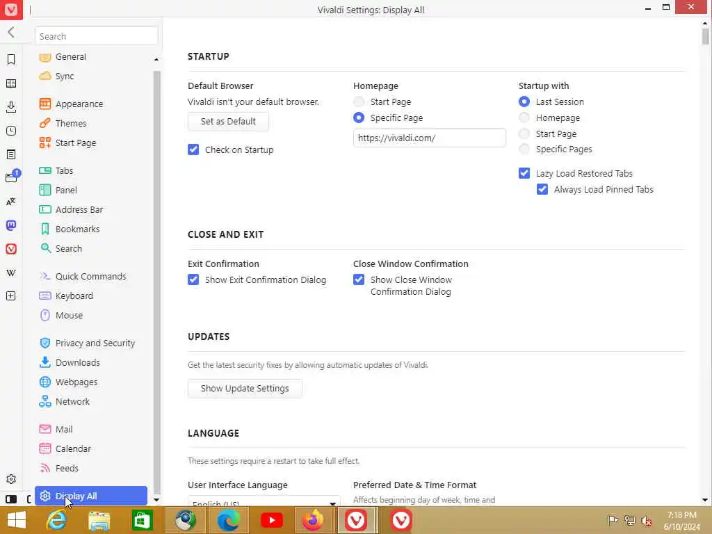Toggle Lazy Load Restored Tabs checkbox
This screenshot has height=534, width=712.
524,173
